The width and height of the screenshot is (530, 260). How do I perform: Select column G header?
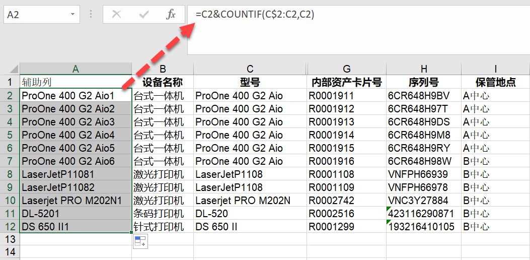(x=347, y=69)
